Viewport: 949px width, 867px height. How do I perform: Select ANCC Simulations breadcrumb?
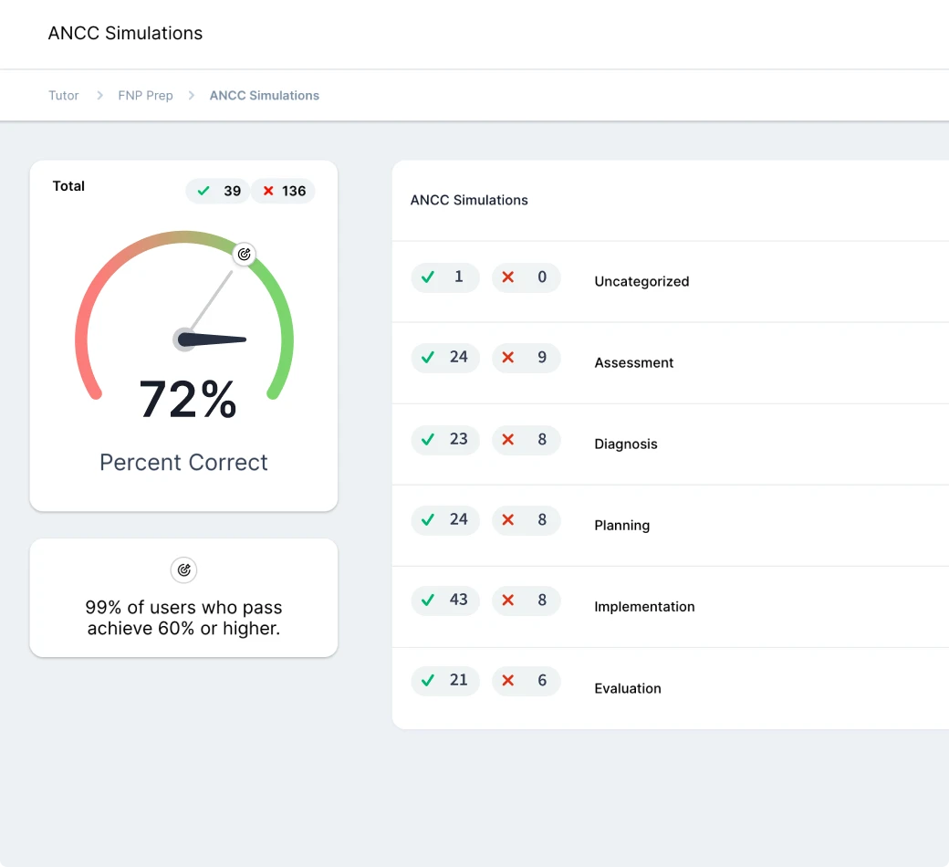click(x=265, y=96)
